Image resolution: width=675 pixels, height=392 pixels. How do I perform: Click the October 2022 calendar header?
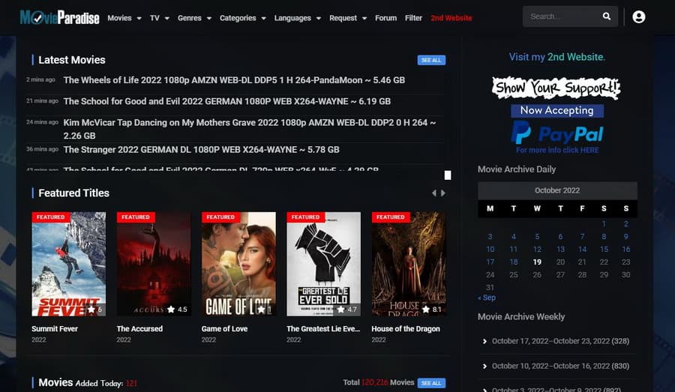[557, 190]
